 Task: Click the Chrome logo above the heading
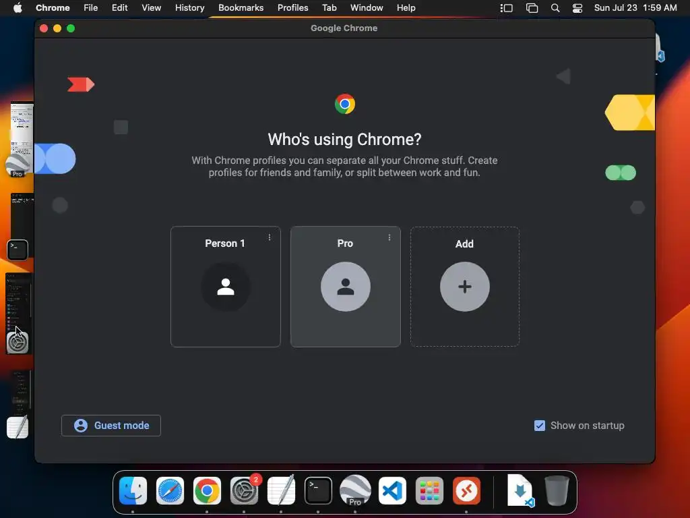344,104
